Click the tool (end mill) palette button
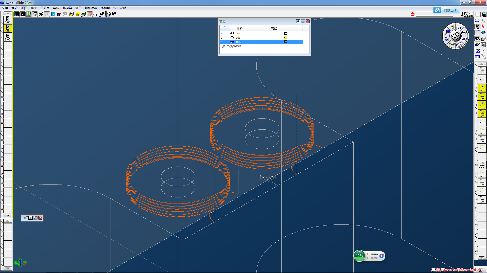Screen dimensions: 487x273 [x=478, y=27]
